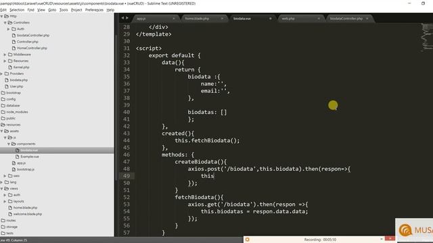Viewport: 433px width, 243px height.
Task: Click the recorder icon in recording bar
Action: click(248, 240)
